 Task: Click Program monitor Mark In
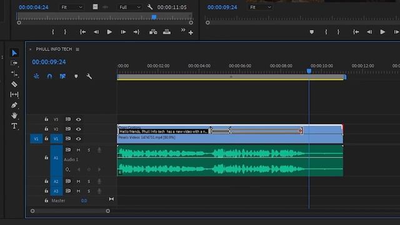(326, 32)
